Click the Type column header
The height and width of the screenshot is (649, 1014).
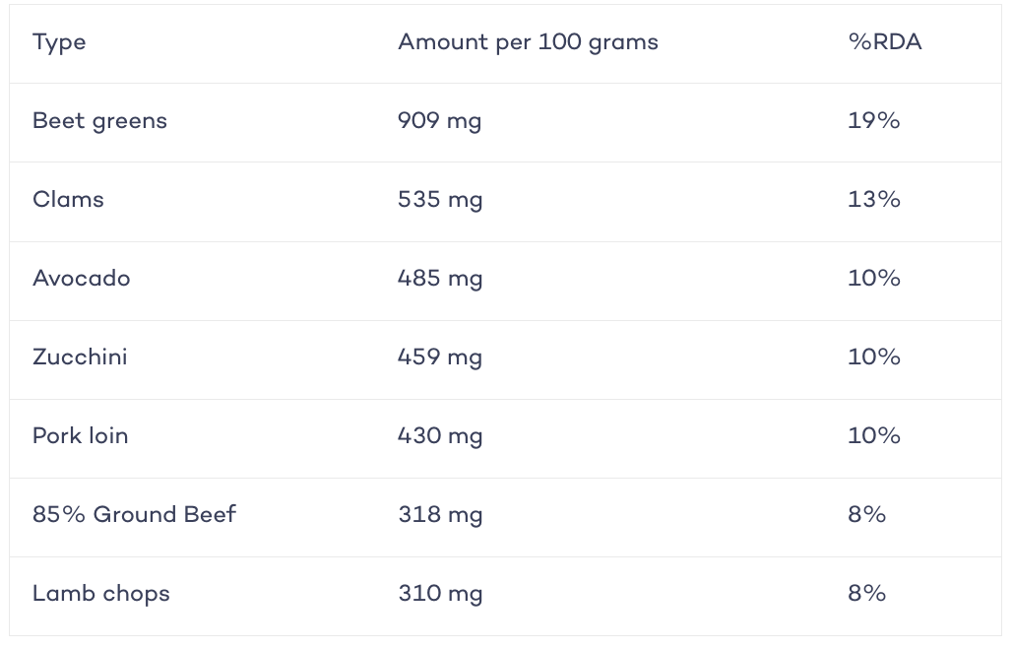(59, 43)
